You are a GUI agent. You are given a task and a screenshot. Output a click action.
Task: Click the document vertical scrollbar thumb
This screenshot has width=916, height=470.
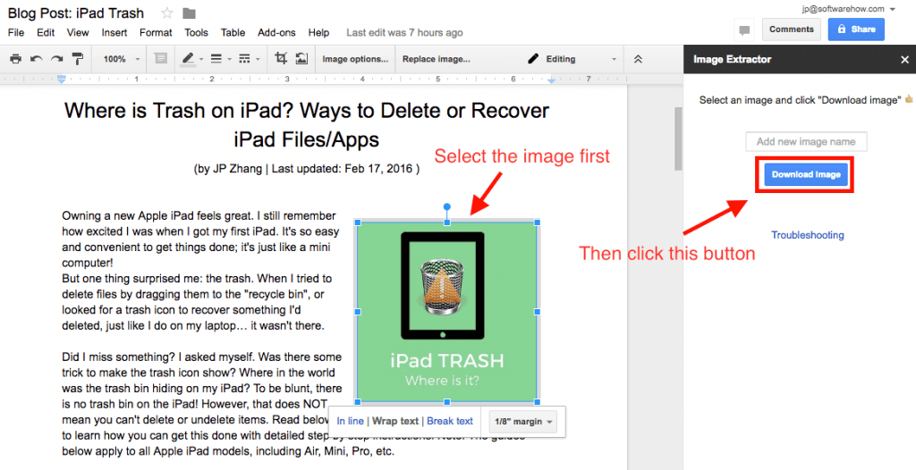click(x=678, y=138)
